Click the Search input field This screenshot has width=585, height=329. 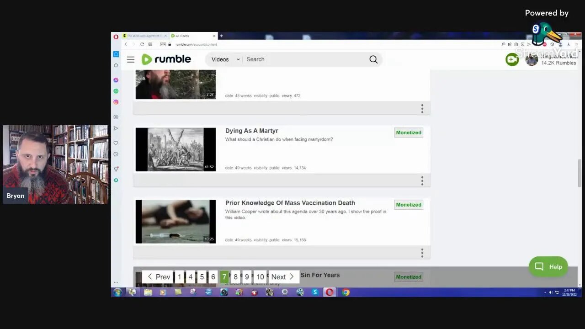pyautogui.click(x=305, y=59)
